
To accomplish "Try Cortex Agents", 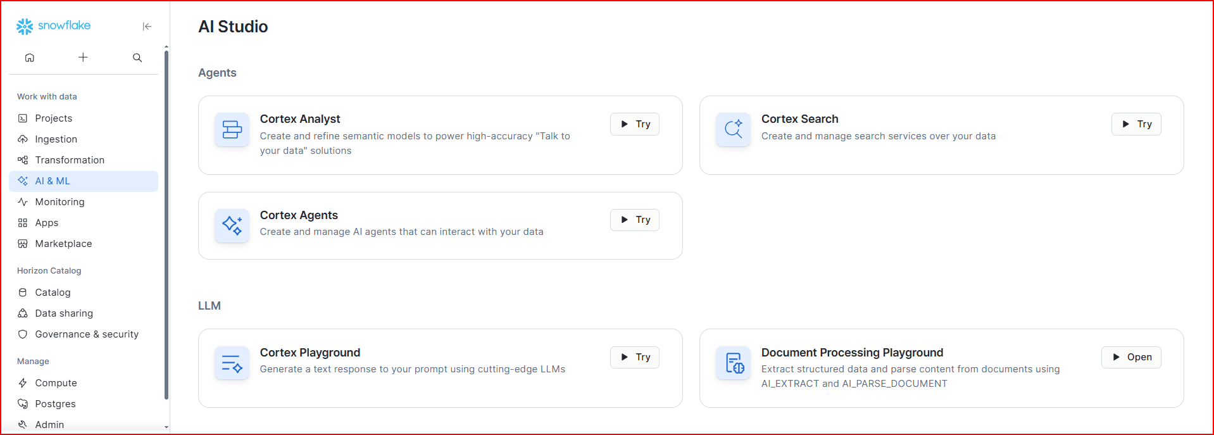I will click(635, 220).
